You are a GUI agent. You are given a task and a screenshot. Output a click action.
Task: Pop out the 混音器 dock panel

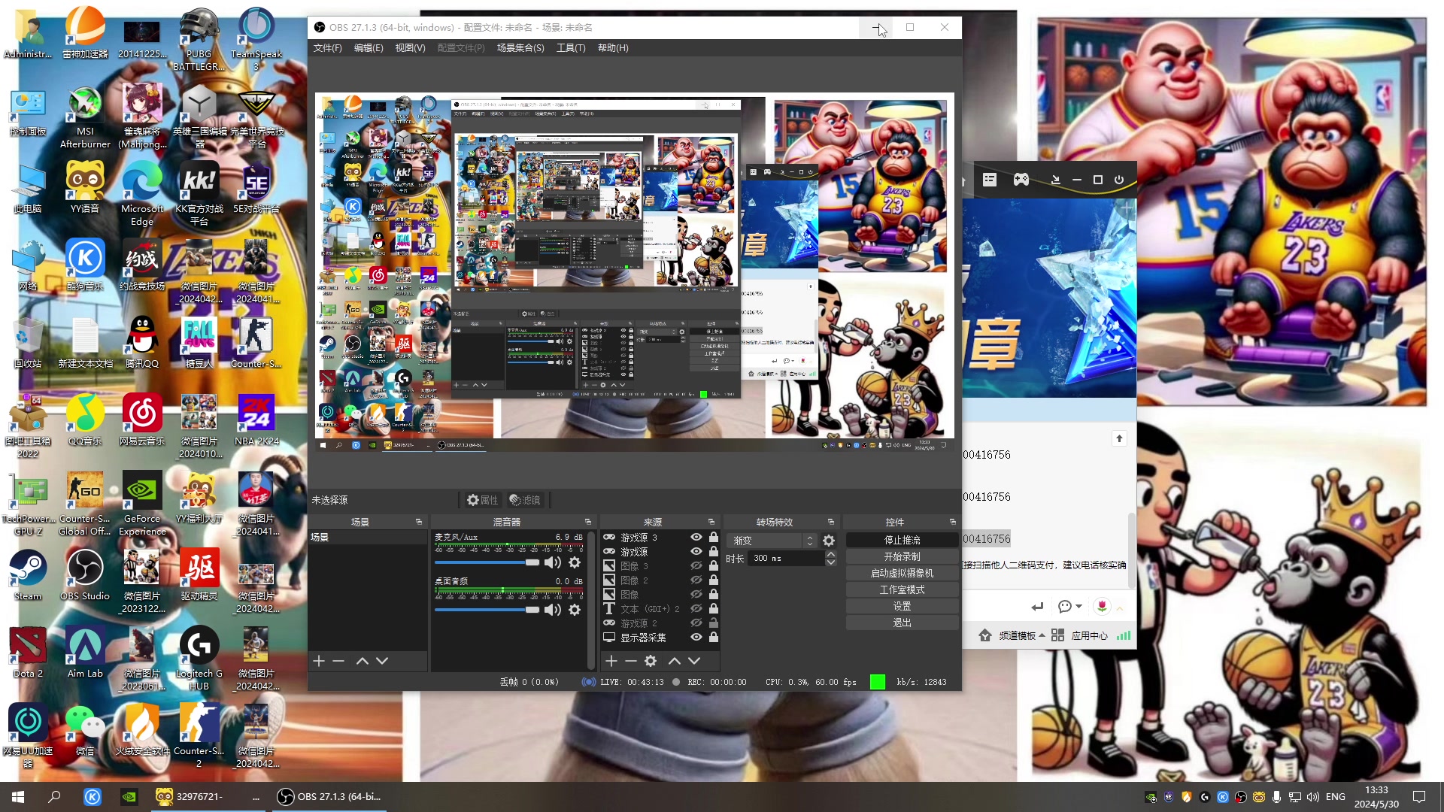pyautogui.click(x=588, y=522)
